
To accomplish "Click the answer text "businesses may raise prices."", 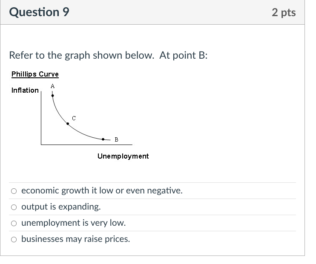I will [75, 239].
